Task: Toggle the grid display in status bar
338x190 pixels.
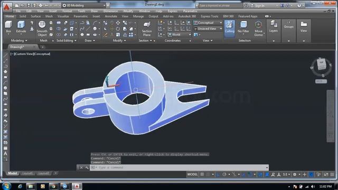Action: coord(202,174)
